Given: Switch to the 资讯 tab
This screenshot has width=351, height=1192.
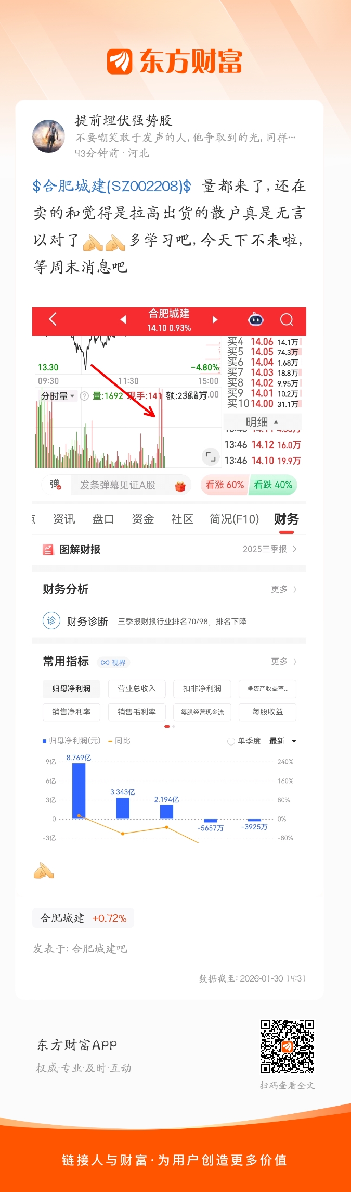Looking at the screenshot, I should [x=64, y=519].
